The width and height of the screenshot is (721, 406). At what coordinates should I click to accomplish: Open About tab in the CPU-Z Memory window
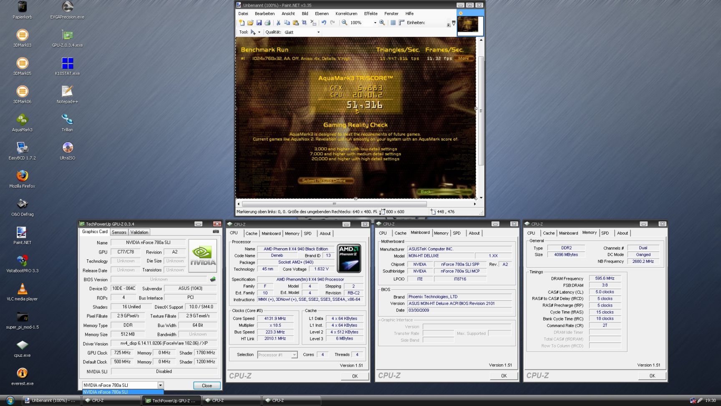click(623, 233)
